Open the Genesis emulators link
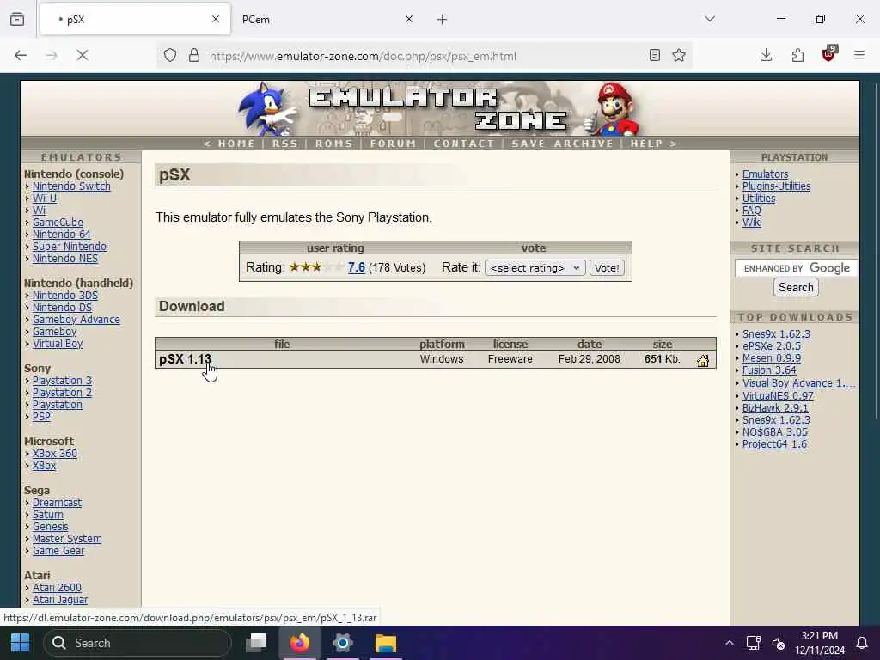880x660 pixels. click(50, 527)
